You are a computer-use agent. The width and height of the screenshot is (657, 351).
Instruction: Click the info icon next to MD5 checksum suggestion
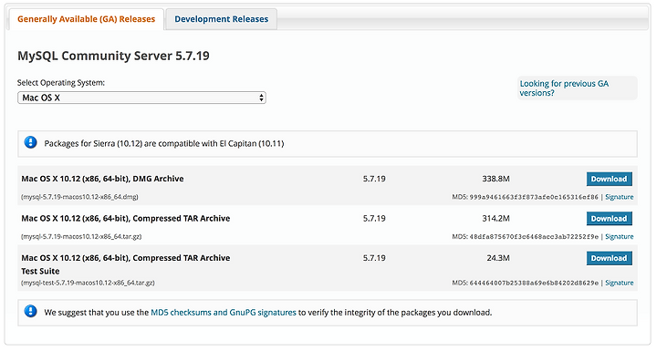click(x=30, y=312)
